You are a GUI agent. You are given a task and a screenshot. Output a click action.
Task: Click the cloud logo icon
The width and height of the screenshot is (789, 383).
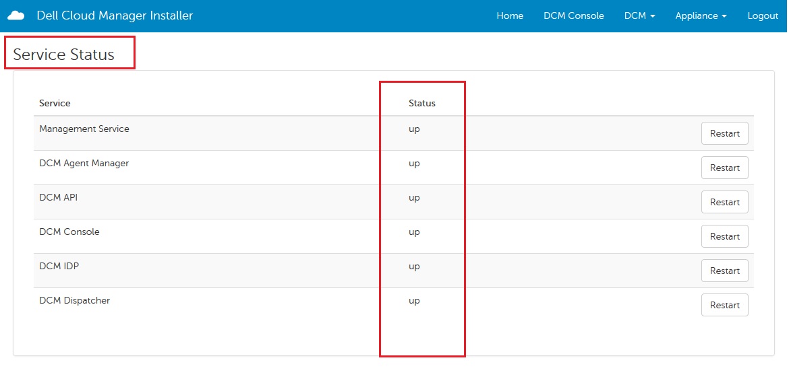coord(16,16)
